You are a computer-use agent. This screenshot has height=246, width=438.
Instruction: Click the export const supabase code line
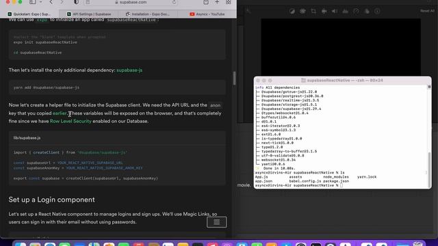pyautogui.click(x=86, y=178)
